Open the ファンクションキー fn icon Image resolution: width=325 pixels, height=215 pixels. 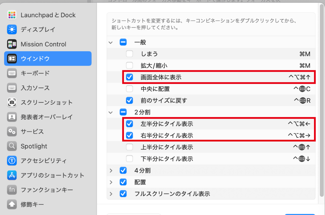[x=12, y=190]
